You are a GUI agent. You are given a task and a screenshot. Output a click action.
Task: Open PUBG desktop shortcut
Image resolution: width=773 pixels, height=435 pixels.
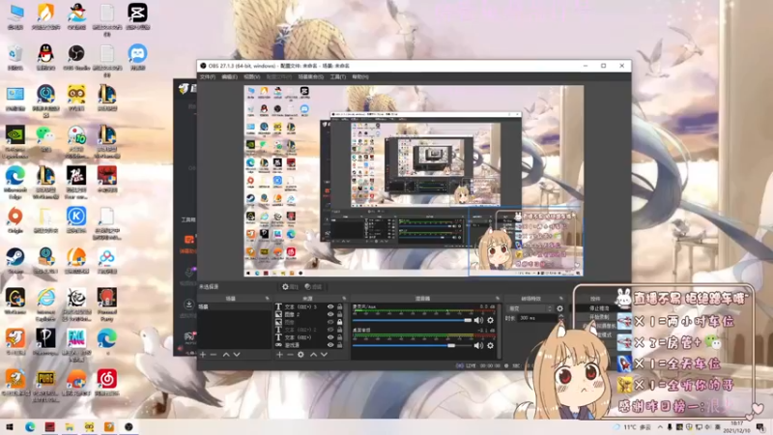[45, 384]
